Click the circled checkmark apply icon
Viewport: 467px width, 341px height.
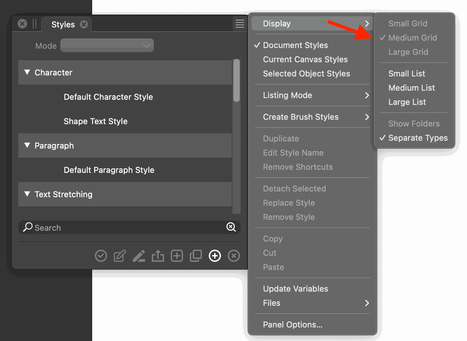(101, 256)
